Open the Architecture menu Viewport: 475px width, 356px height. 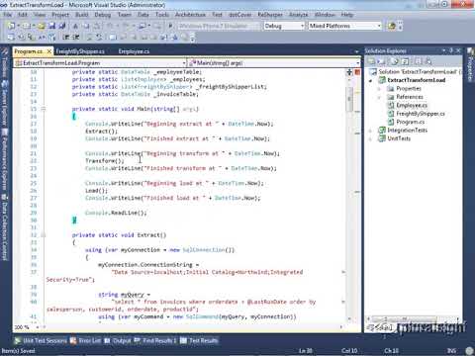(x=190, y=15)
